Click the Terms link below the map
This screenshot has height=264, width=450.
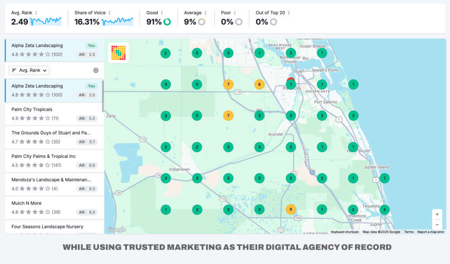coord(409,232)
